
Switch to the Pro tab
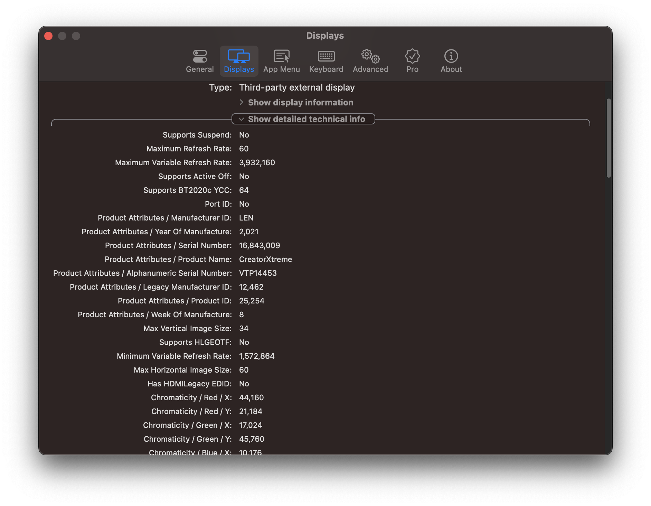tap(412, 61)
